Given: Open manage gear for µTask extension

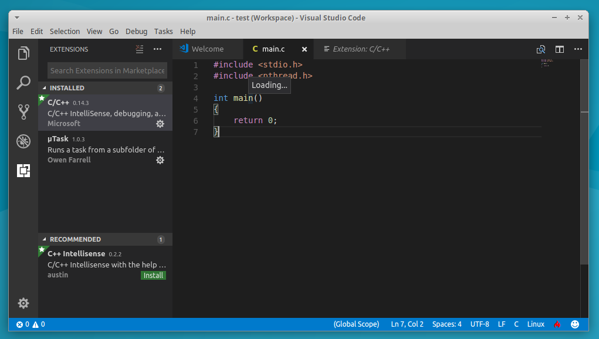Looking at the screenshot, I should click(x=160, y=160).
